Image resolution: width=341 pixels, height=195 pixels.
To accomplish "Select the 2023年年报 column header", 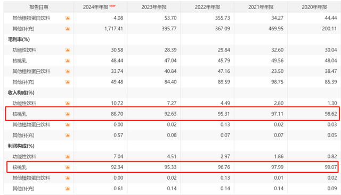I will [x=154, y=7].
